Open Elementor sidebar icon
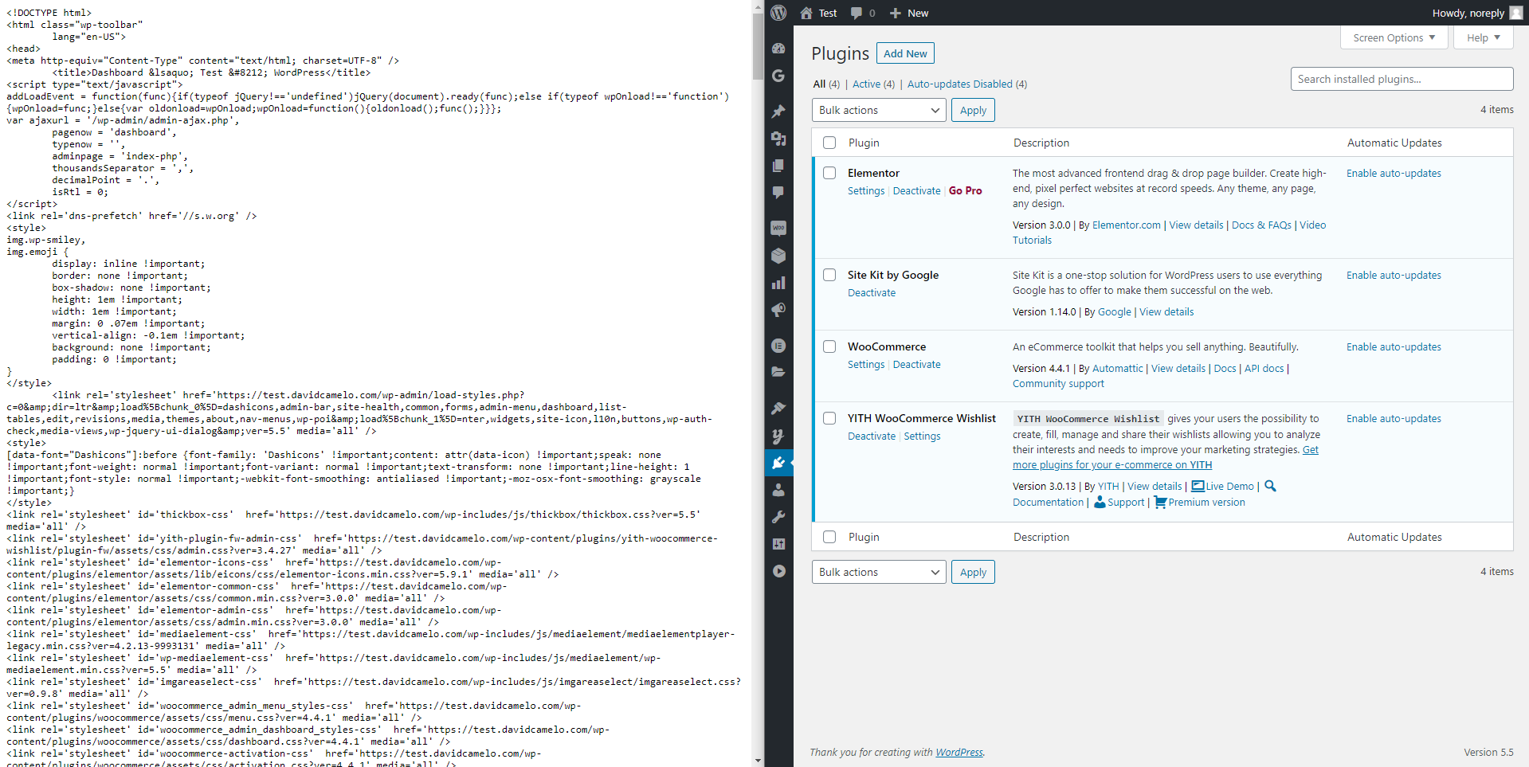The height and width of the screenshot is (767, 1529). click(778, 346)
